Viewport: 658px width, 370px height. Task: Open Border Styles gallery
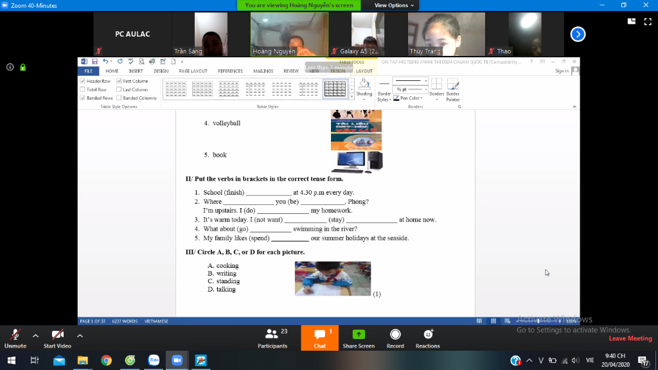point(384,90)
